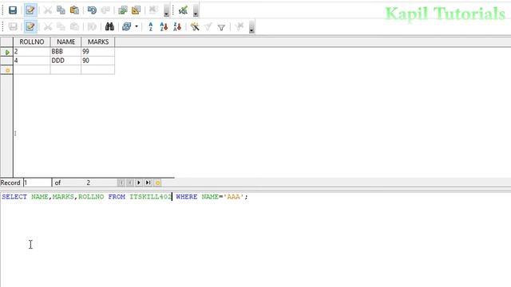The width and height of the screenshot is (511, 287).
Task: Refresh the table data with Refresh icon
Action: point(126,26)
